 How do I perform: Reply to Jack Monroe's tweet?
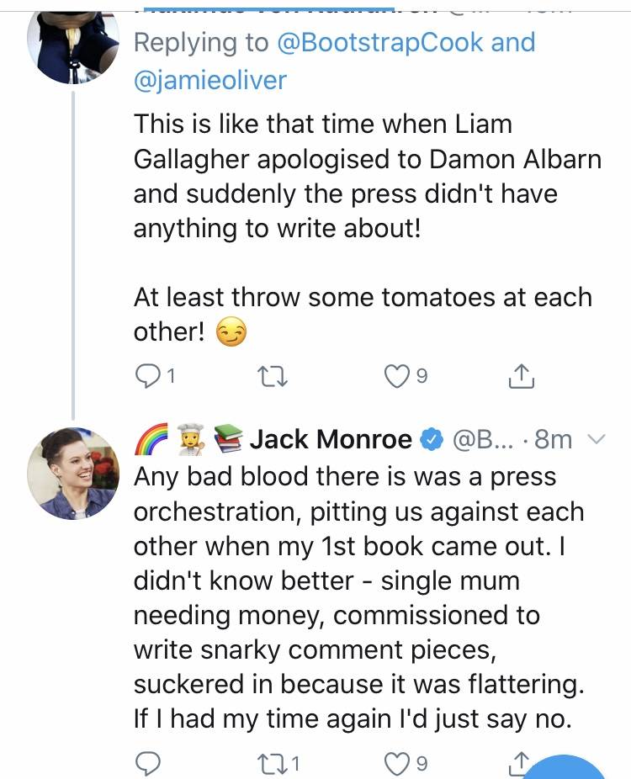(x=147, y=763)
